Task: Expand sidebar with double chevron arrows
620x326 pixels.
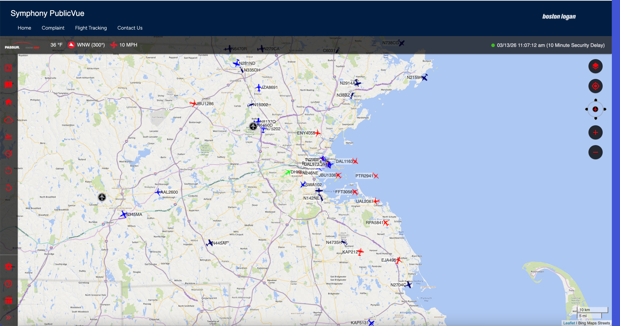Action: pos(8,318)
